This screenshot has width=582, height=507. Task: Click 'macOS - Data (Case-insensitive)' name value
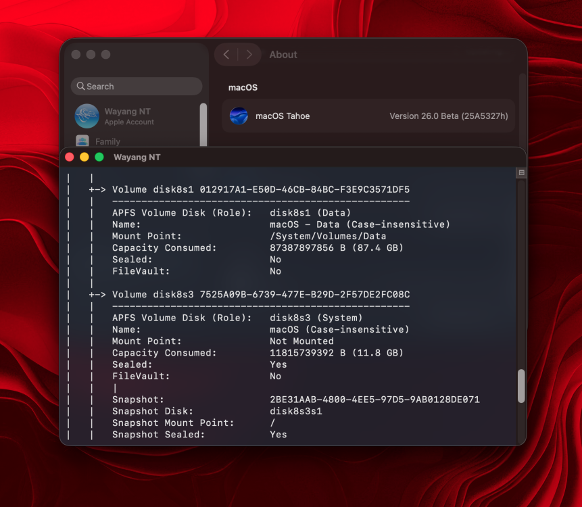pos(360,224)
